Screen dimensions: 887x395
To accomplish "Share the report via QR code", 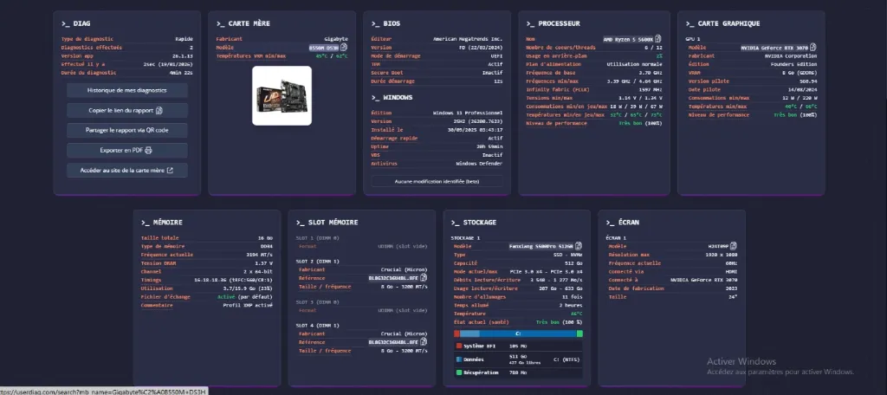I will 127,130.
